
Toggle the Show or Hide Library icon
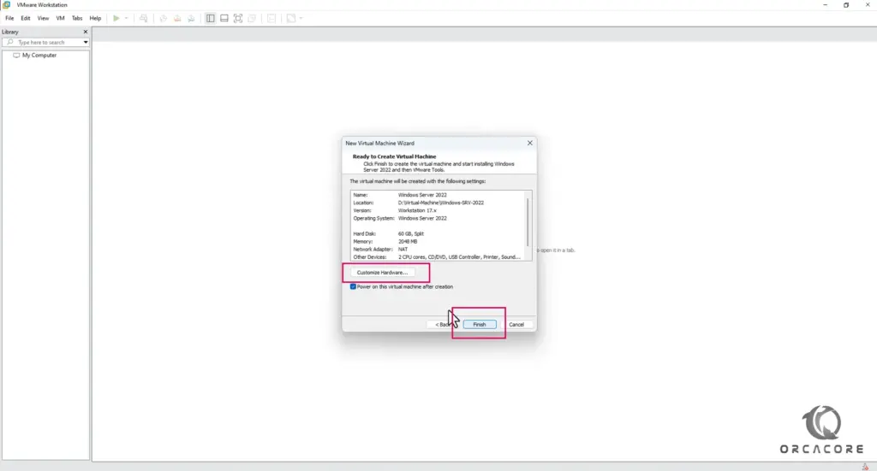coord(211,19)
